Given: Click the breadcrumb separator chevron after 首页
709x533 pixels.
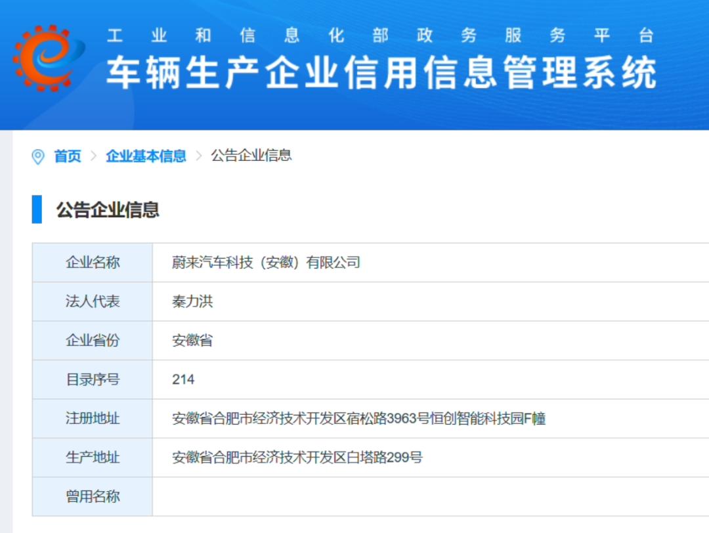Looking at the screenshot, I should coord(93,156).
